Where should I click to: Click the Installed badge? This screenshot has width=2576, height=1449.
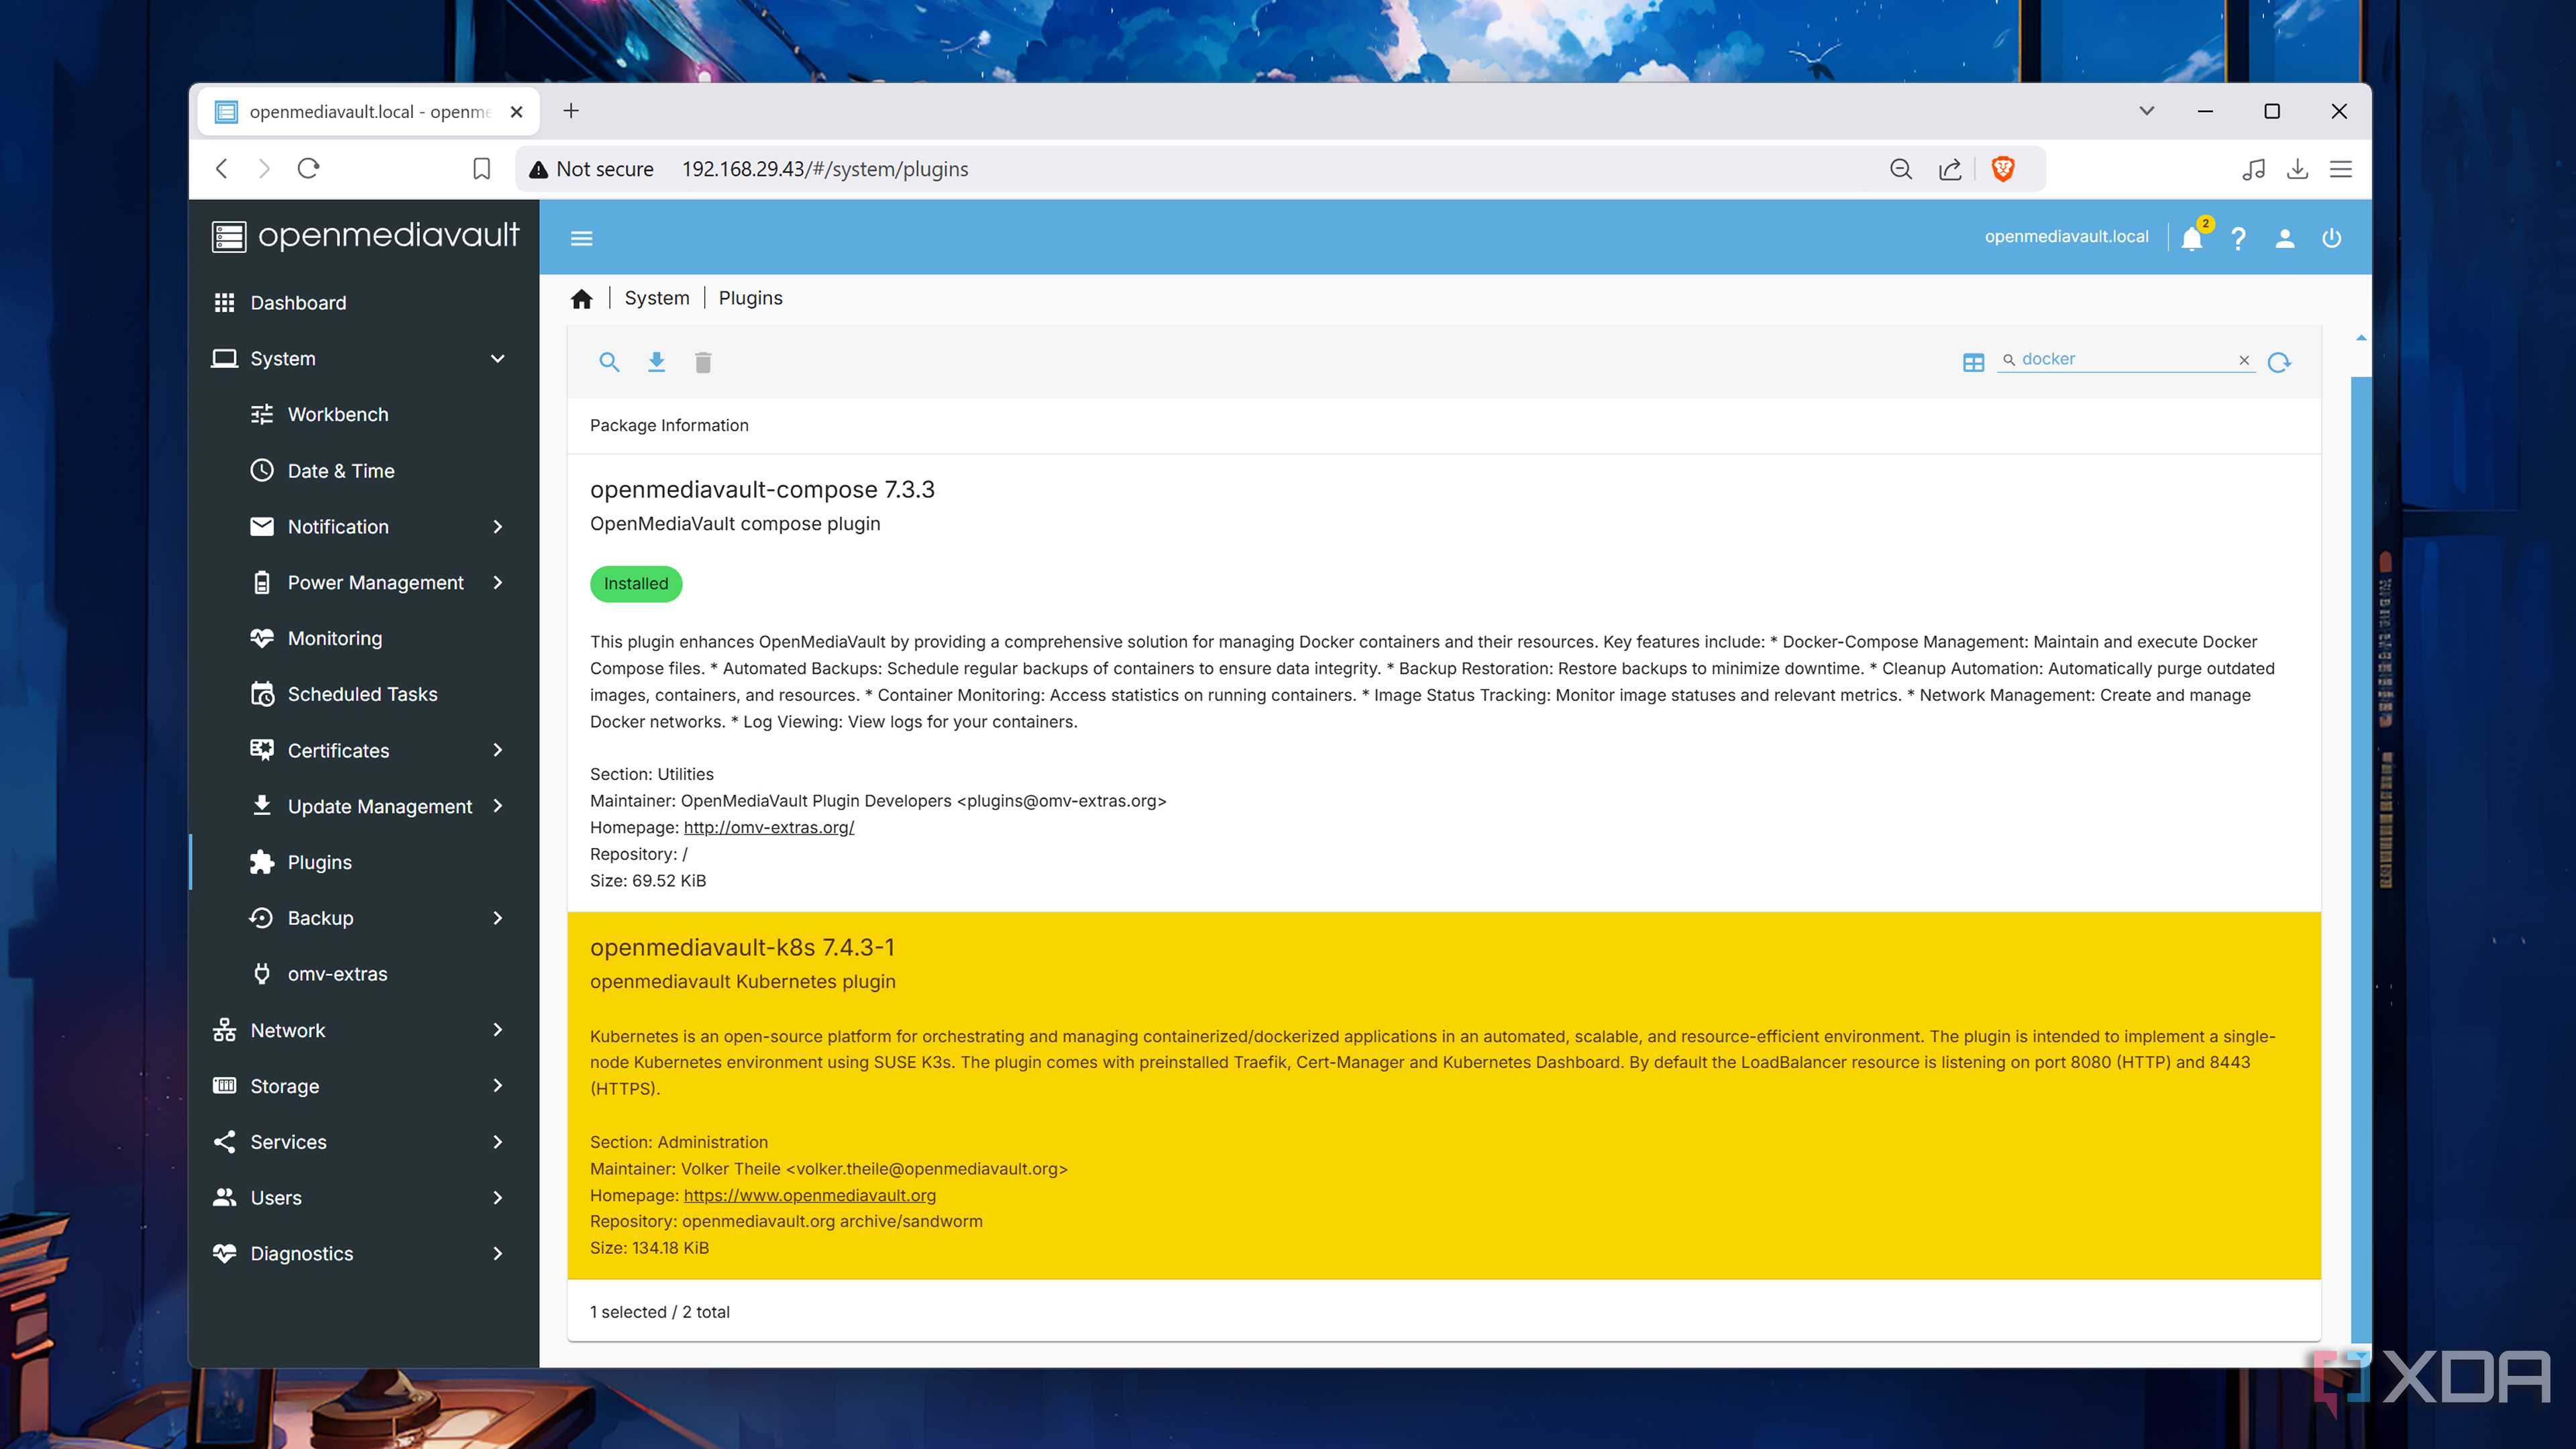coord(636,584)
